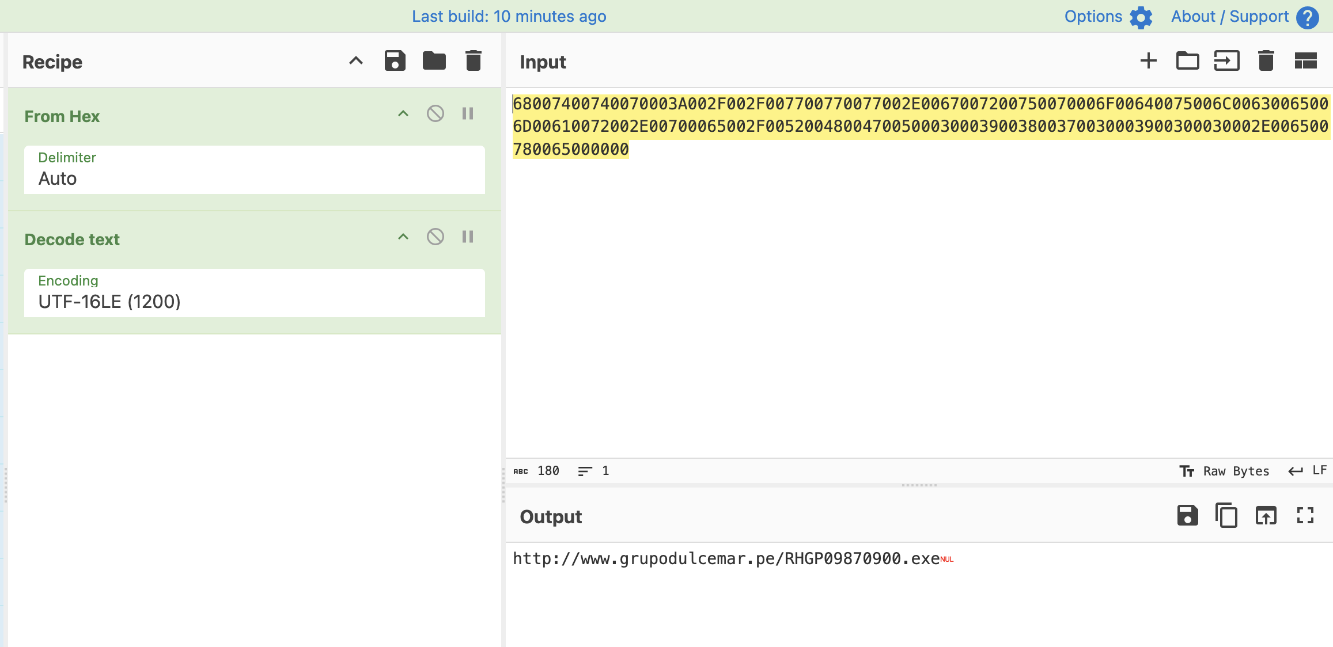Open the Delimiter Auto dropdown

pos(254,170)
